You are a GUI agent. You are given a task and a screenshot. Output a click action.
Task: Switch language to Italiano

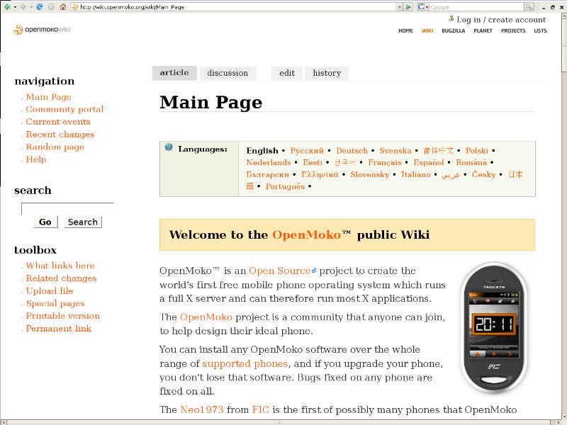tap(415, 174)
